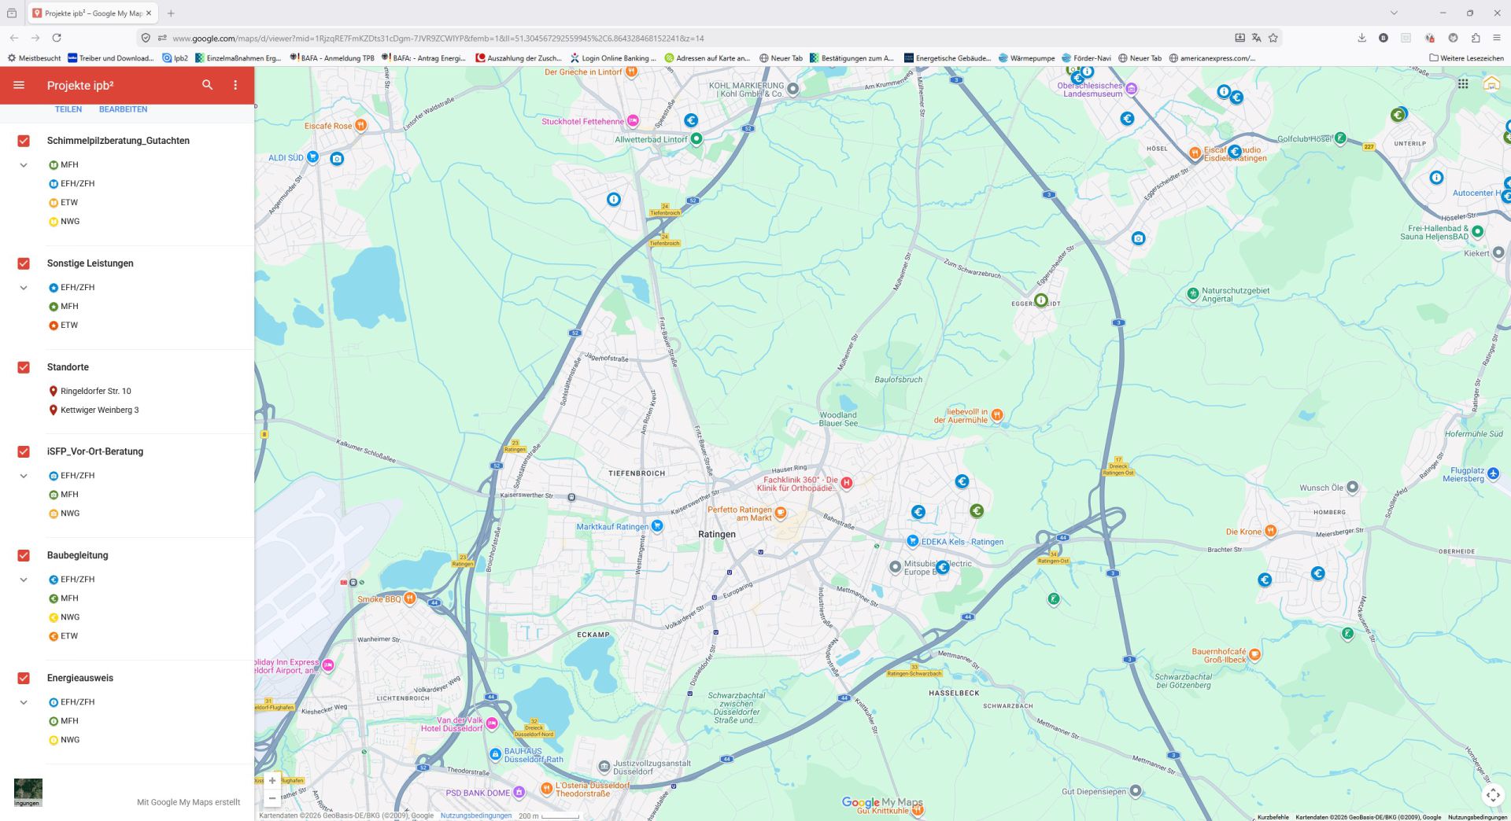Collapse the Schimmelpilzberatung_Gutachten layer list
This screenshot has height=821, width=1511.
24,165
